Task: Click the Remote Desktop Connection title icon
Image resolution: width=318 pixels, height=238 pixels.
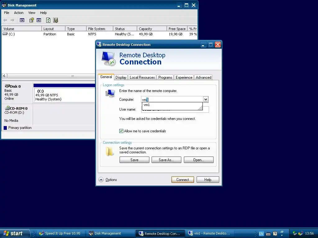Action: [99, 44]
